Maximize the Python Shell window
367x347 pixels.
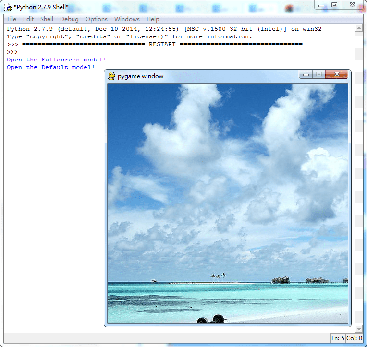pyautogui.click(x=334, y=5)
